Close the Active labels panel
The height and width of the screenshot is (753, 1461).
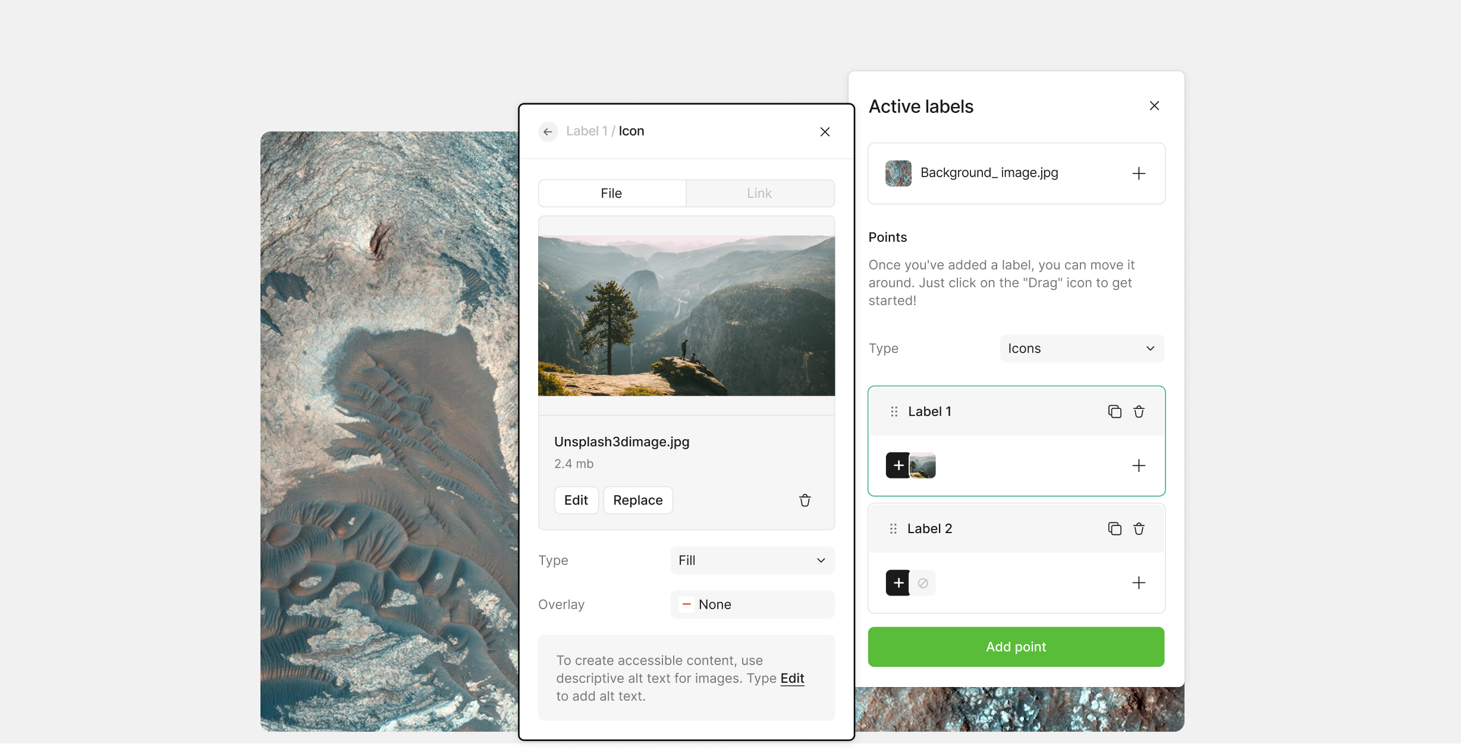(1154, 106)
